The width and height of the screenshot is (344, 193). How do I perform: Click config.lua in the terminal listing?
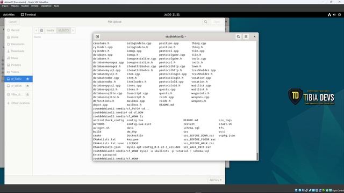point(135,120)
